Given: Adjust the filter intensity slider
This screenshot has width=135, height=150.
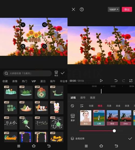Looking at the screenshot, I should [114, 131].
